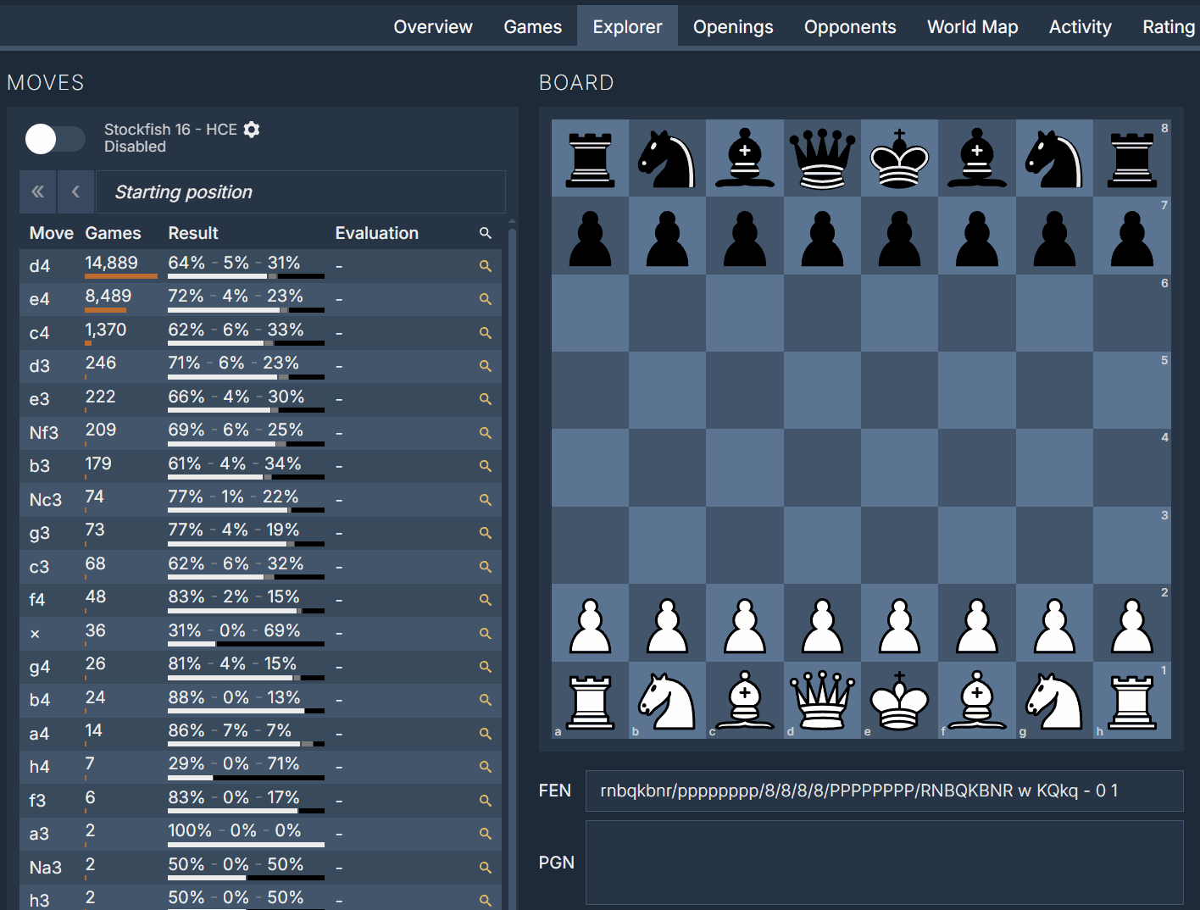This screenshot has height=910, width=1200.
Task: Sort moves by Games column header
Action: [x=113, y=233]
